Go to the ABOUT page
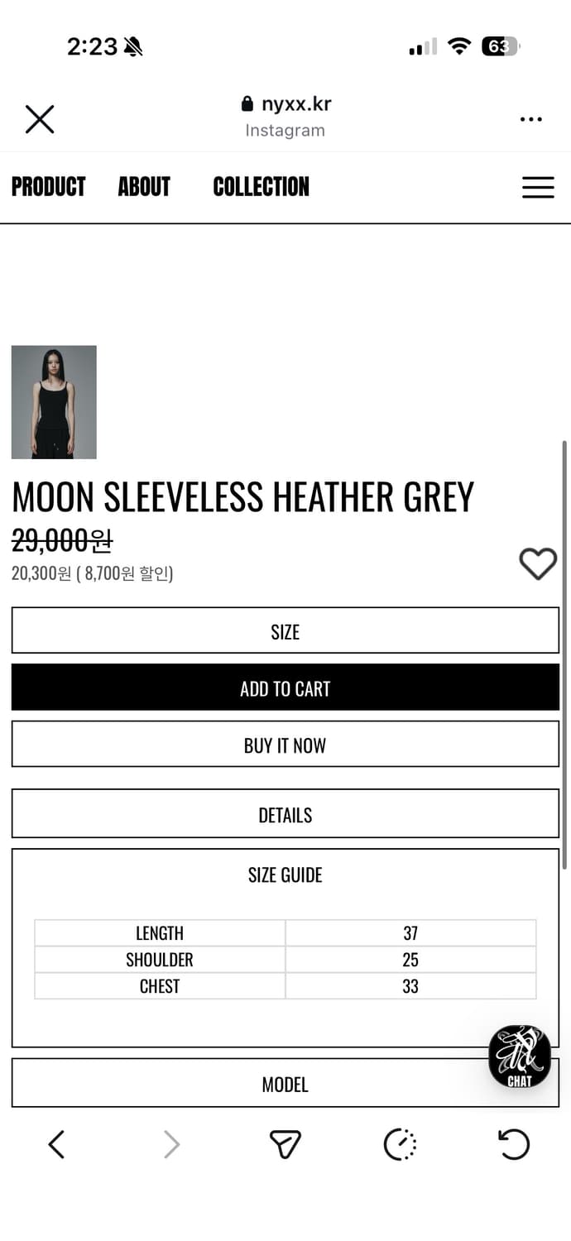Image resolution: width=571 pixels, height=1241 pixels. pyautogui.click(x=144, y=187)
